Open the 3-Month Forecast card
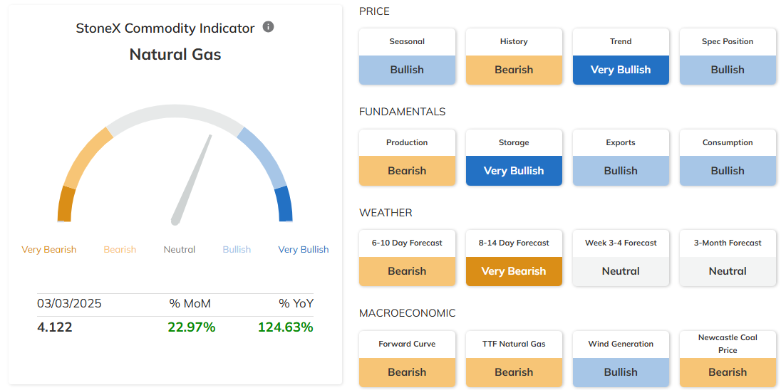Image resolution: width=781 pixels, height=390 pixels. point(728,258)
